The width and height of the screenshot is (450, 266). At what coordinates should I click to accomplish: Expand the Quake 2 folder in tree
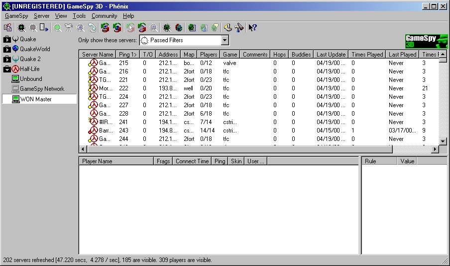tap(7, 59)
